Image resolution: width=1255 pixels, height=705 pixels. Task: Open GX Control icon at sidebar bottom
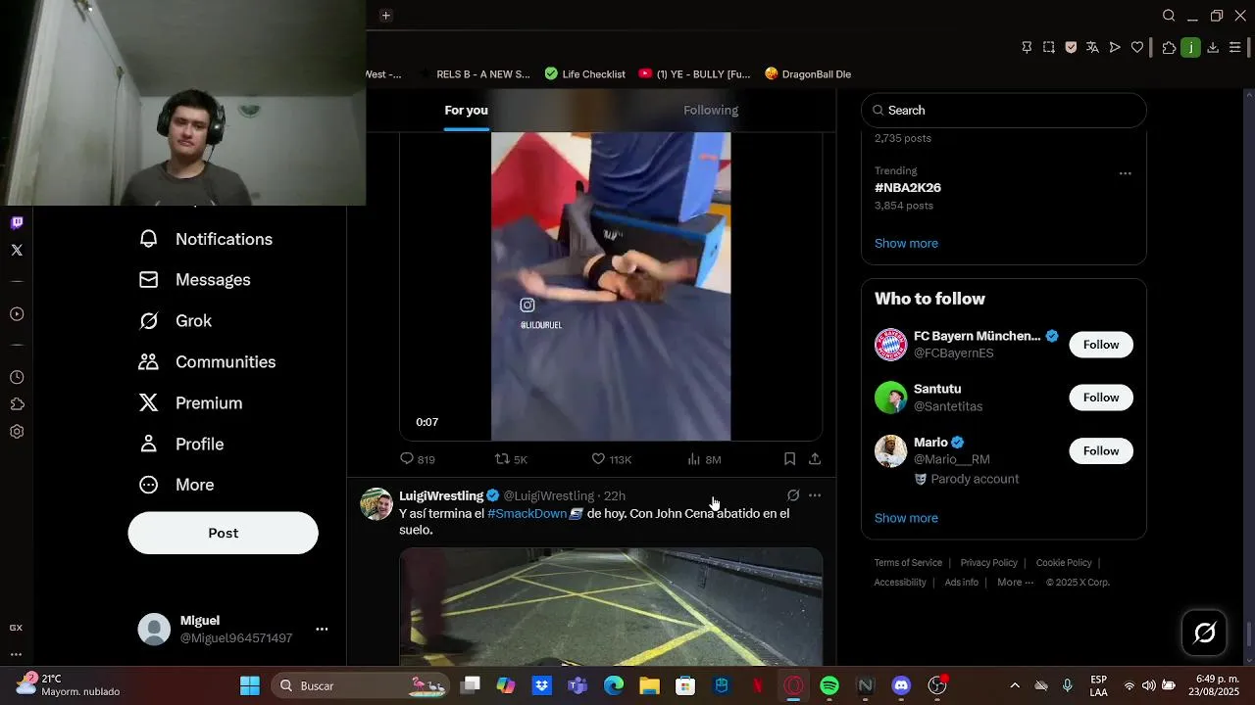[x=16, y=628]
